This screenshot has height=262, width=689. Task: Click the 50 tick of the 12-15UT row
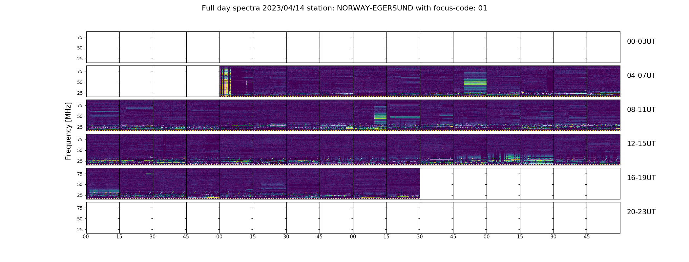tap(80, 150)
